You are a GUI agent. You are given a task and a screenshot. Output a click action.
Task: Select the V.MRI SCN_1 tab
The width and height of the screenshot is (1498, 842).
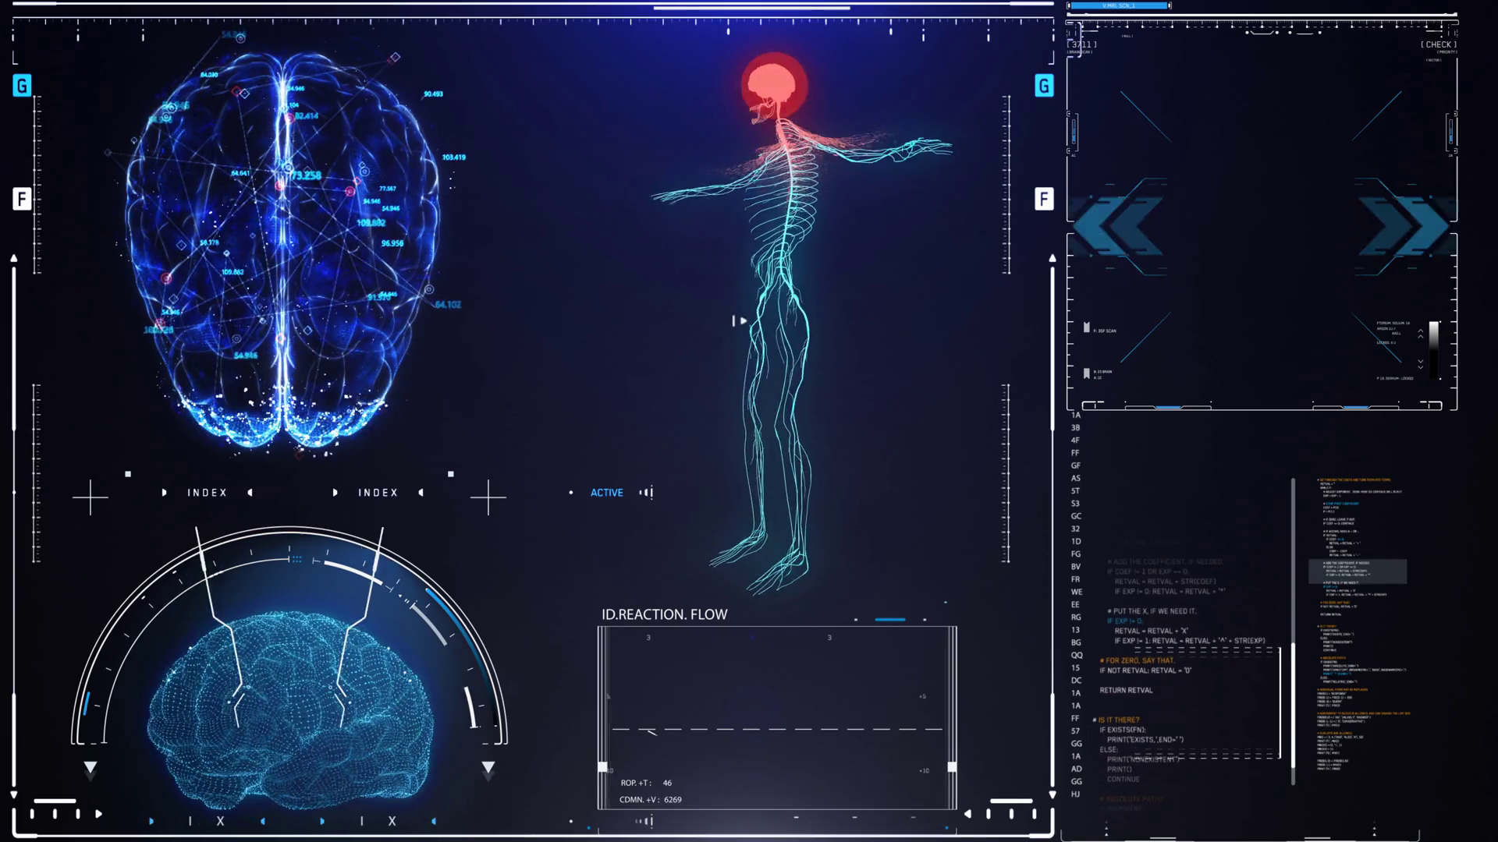1118,5
